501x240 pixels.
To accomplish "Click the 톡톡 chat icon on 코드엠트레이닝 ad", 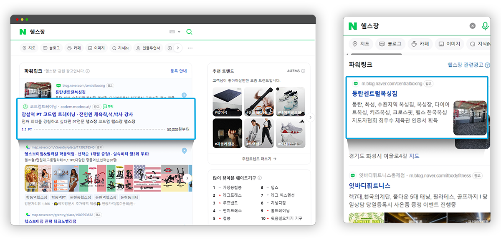I will 108,107.
